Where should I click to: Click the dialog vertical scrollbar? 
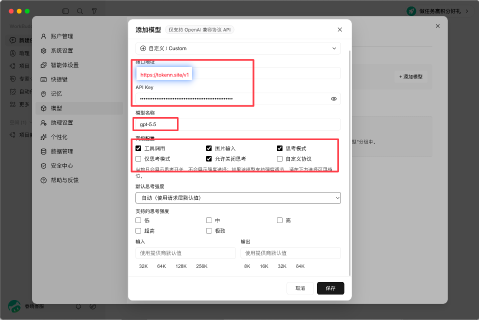350,163
